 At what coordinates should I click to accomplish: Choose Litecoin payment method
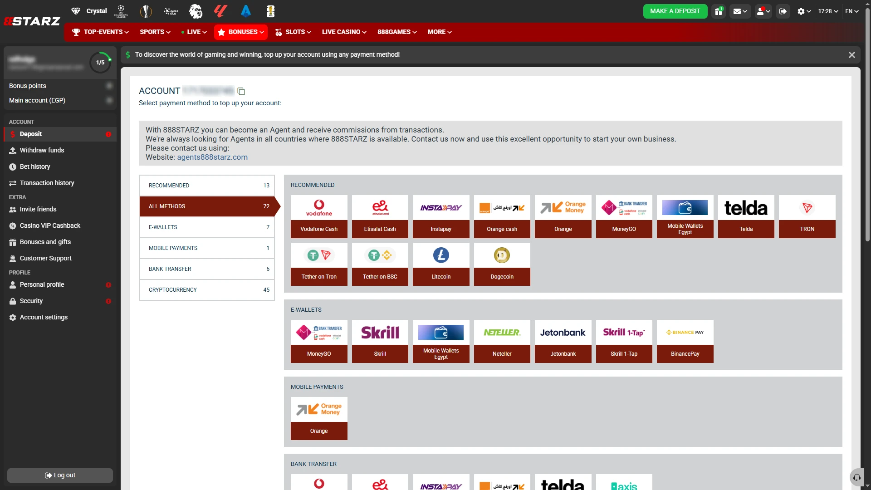[x=441, y=265]
